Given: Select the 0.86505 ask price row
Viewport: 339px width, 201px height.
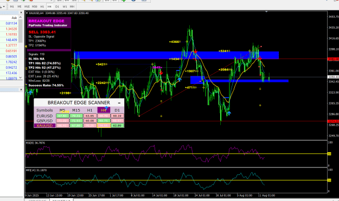Looking at the screenshot, I should tap(11, 56).
